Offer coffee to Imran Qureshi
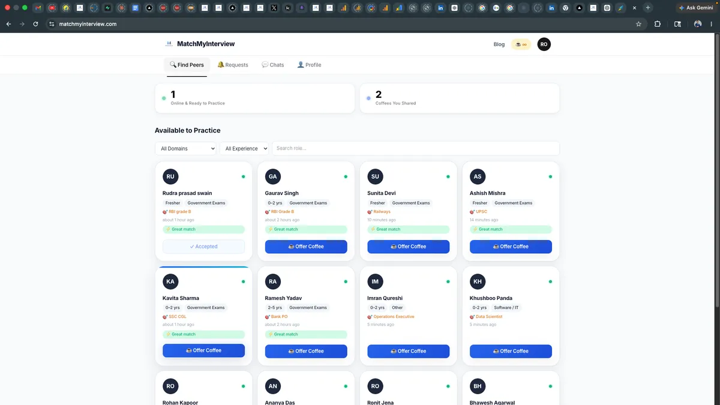Screen dimensions: 720x405 coord(409,351)
